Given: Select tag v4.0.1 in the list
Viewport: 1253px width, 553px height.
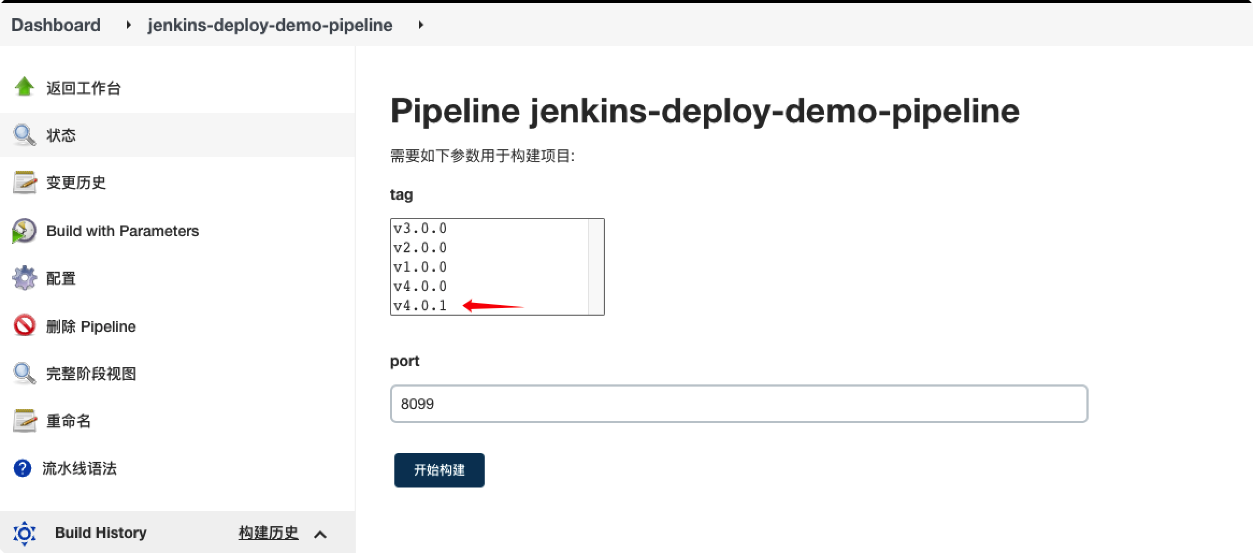Looking at the screenshot, I should tap(489, 305).
